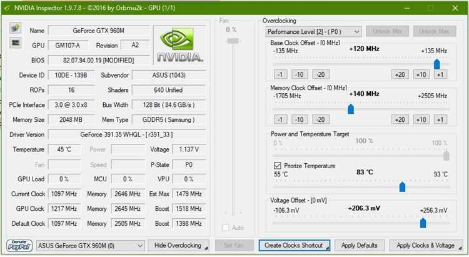
Task: Click Create Clocks Shortcut button
Action: point(295,245)
